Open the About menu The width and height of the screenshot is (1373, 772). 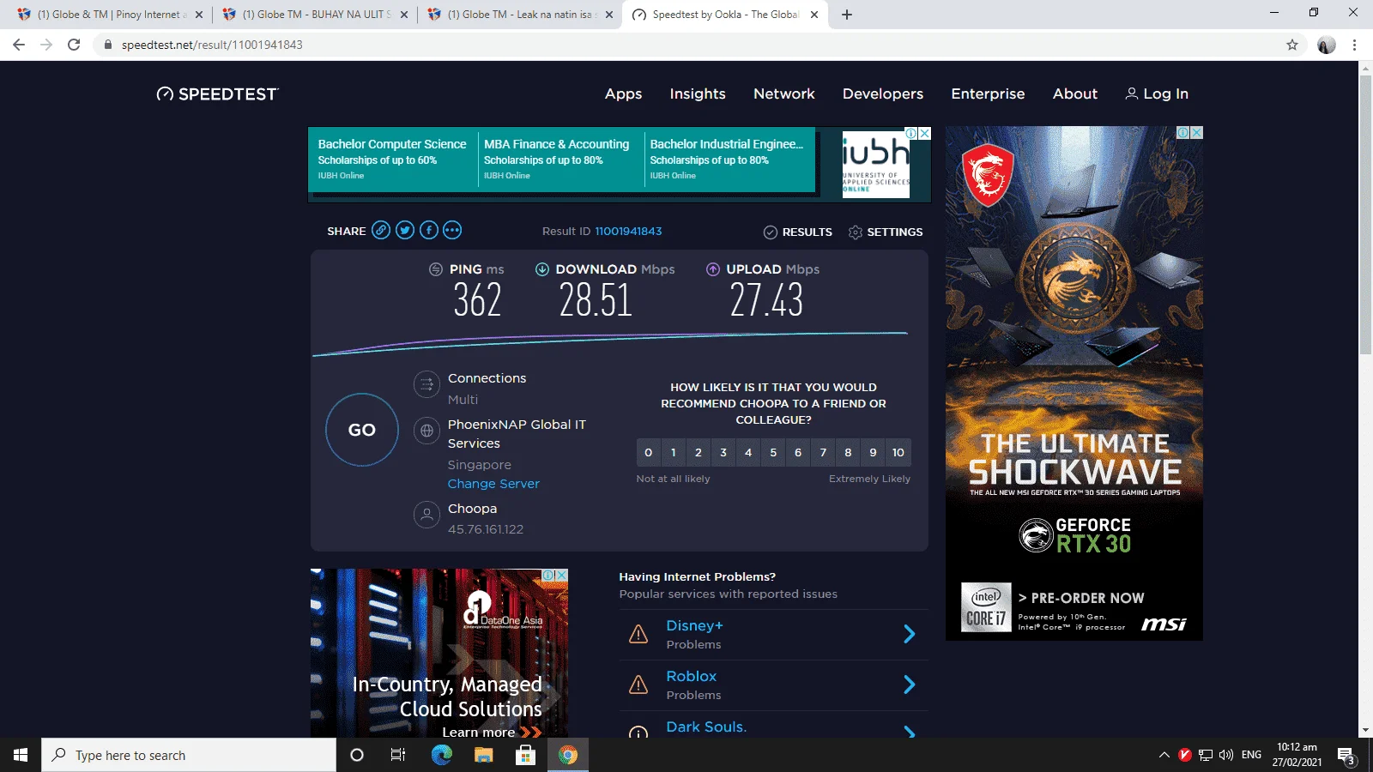[1075, 93]
